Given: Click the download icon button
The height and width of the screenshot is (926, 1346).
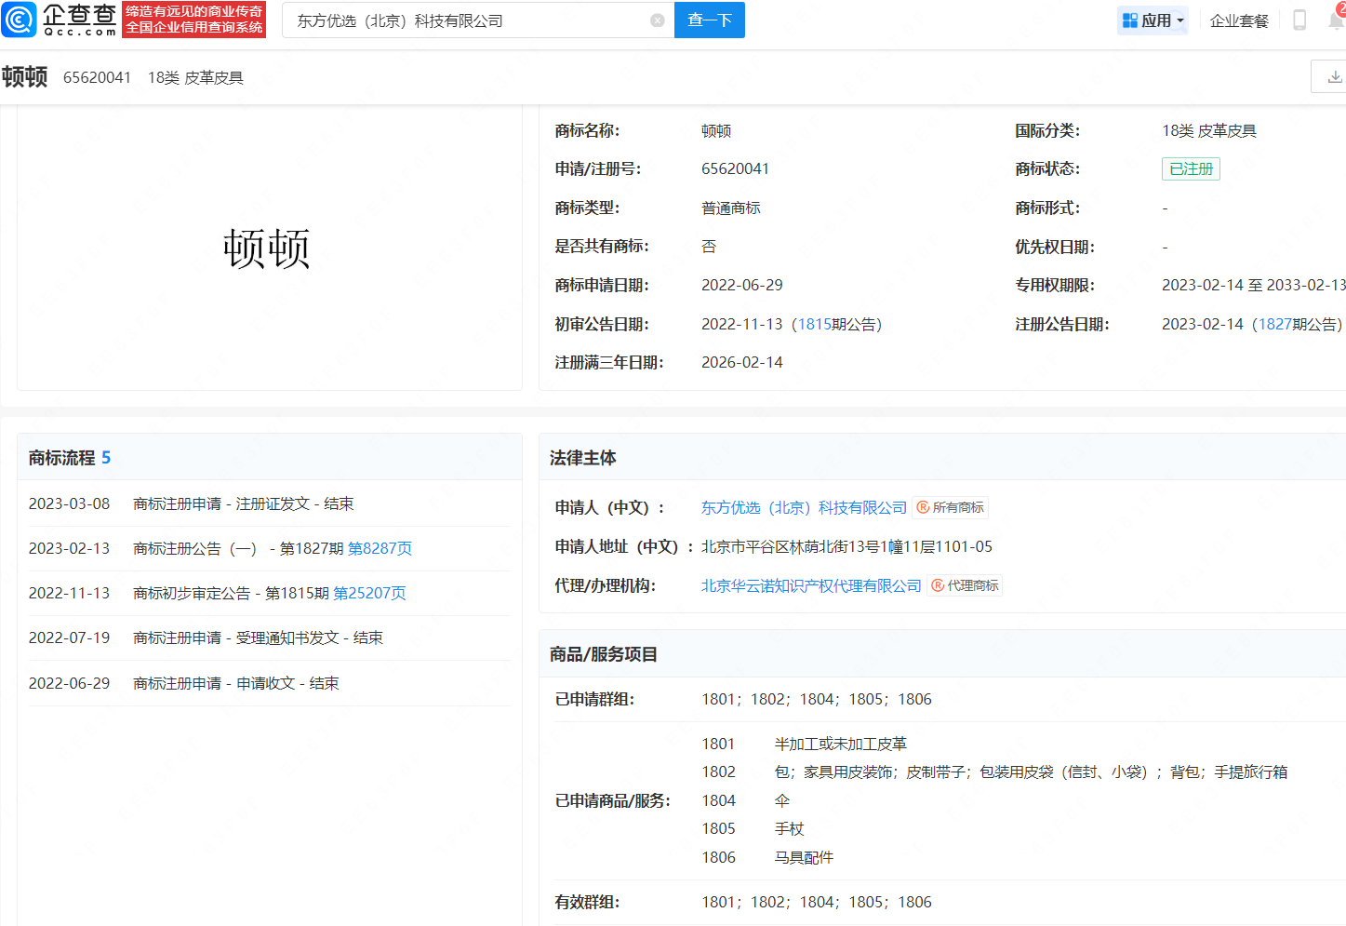Looking at the screenshot, I should [1334, 77].
